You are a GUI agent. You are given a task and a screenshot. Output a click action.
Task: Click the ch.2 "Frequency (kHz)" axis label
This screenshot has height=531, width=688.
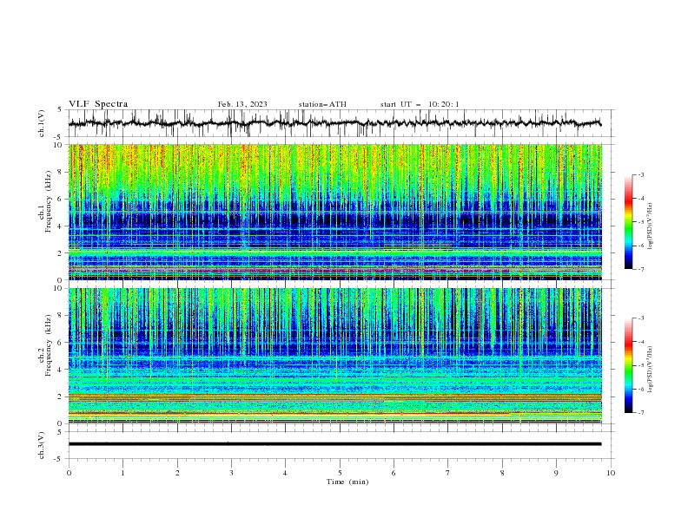[x=49, y=344]
